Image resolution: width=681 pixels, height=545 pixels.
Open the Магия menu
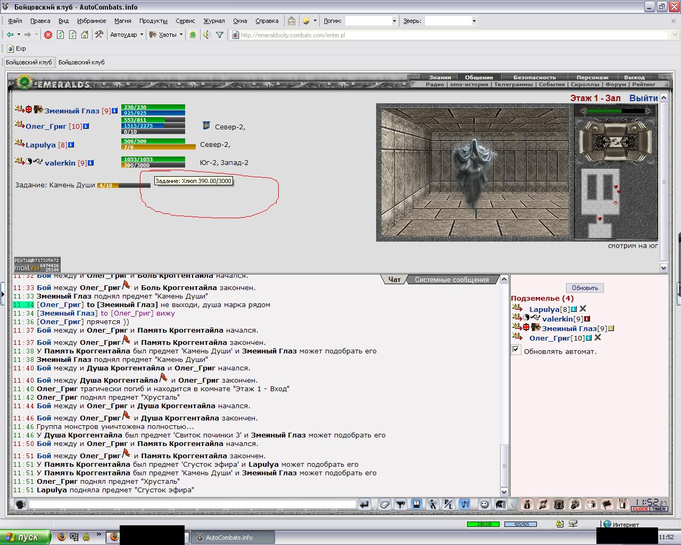[122, 21]
